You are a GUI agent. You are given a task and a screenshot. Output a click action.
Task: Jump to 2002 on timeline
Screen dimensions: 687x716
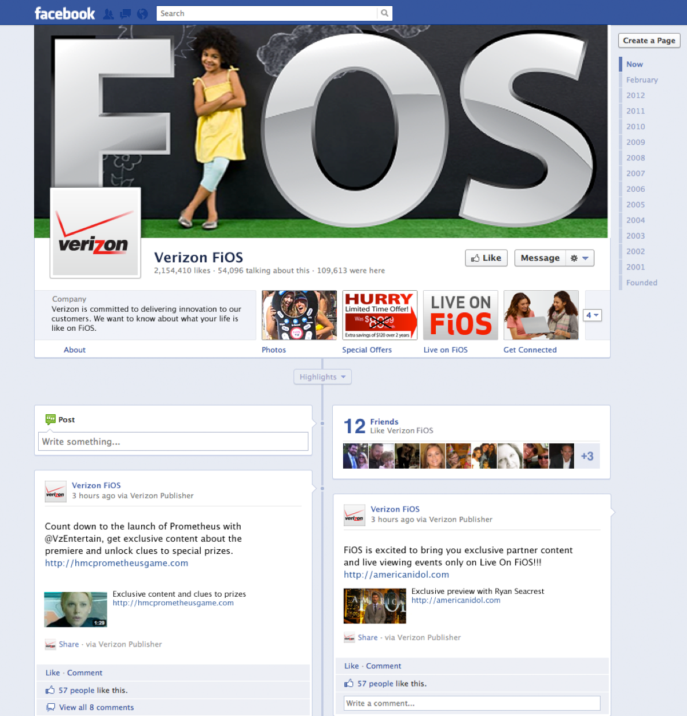(x=635, y=252)
